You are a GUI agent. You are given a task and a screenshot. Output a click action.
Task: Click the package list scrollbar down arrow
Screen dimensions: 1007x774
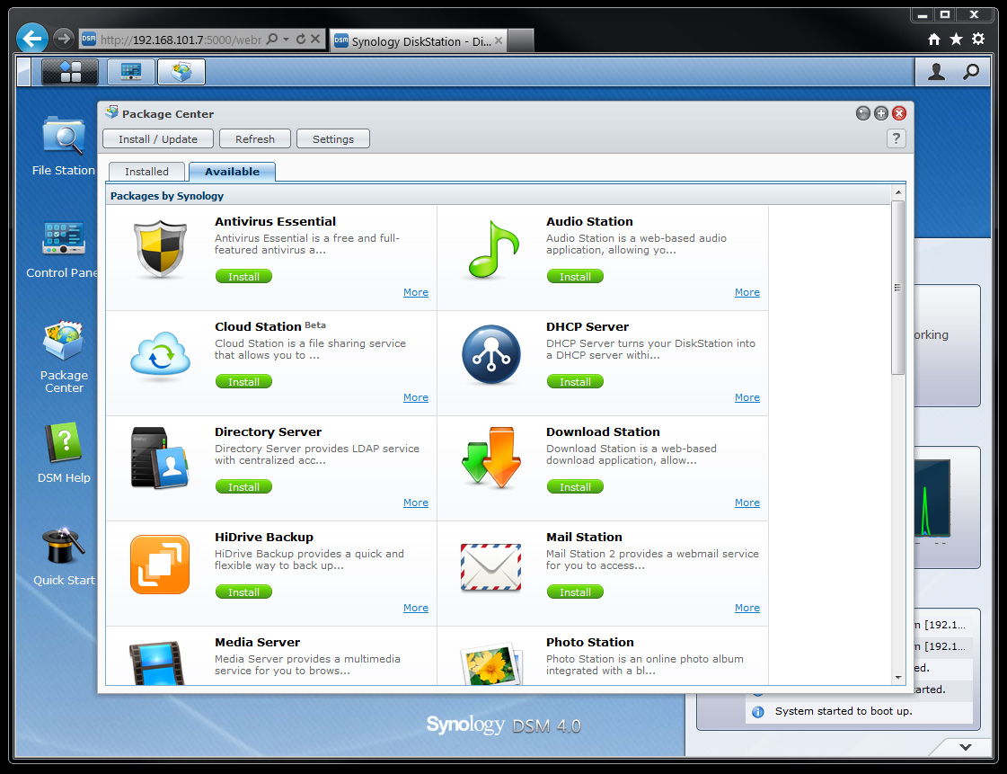(x=897, y=678)
